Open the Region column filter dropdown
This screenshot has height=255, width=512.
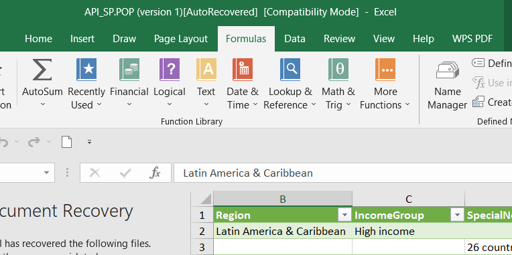tap(344, 216)
